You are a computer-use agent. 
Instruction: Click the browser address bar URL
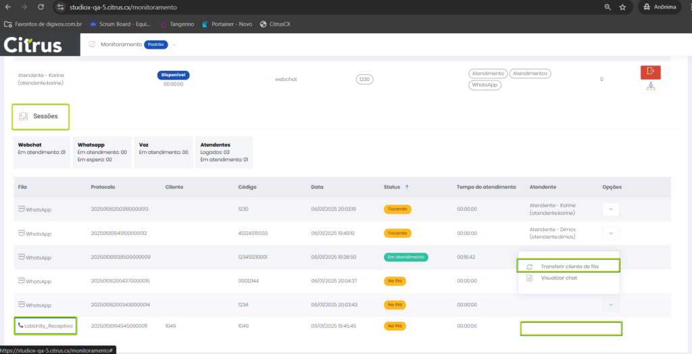[x=122, y=7]
